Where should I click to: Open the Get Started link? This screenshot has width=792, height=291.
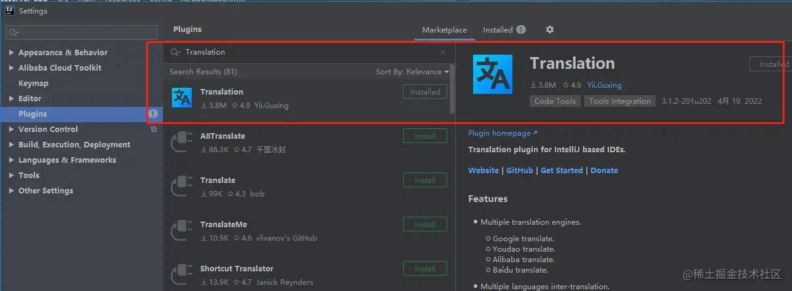point(562,171)
